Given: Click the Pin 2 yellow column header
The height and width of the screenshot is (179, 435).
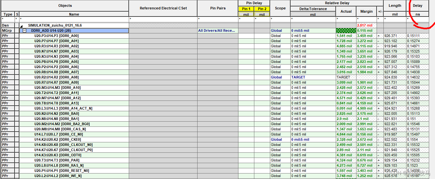Looking at the screenshot, I should tap(262, 9).
